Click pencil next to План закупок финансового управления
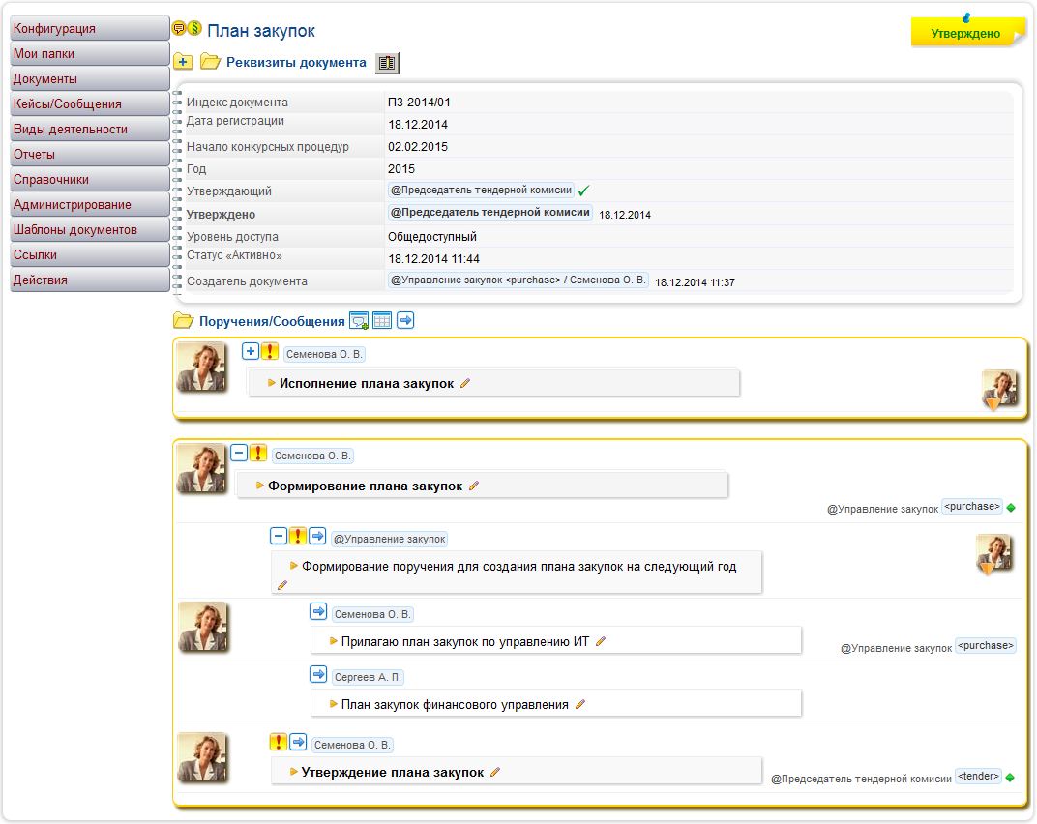 click(580, 705)
